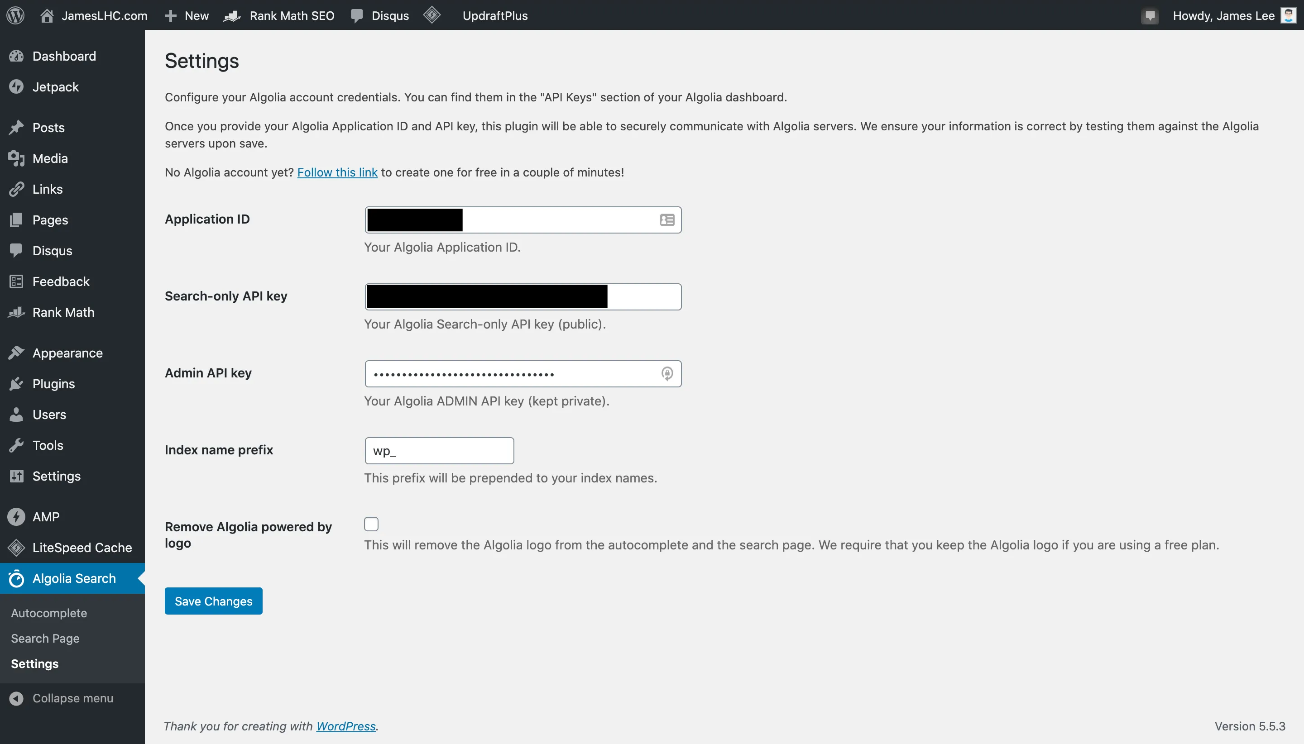Open the Autocomplete submenu under Algolia Search

pos(49,613)
